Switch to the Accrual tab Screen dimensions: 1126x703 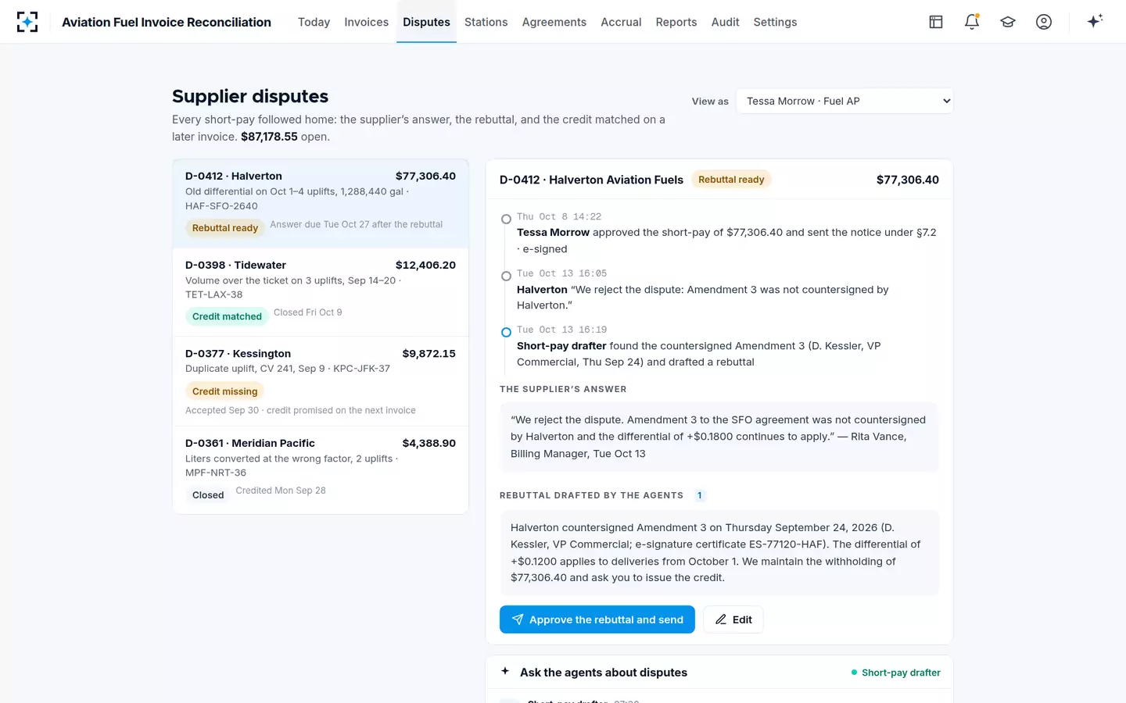tap(621, 22)
